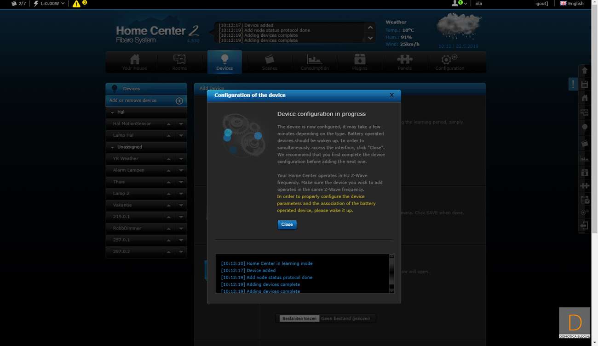
Task: Move Alarm Lampen down in list
Action: (x=181, y=170)
